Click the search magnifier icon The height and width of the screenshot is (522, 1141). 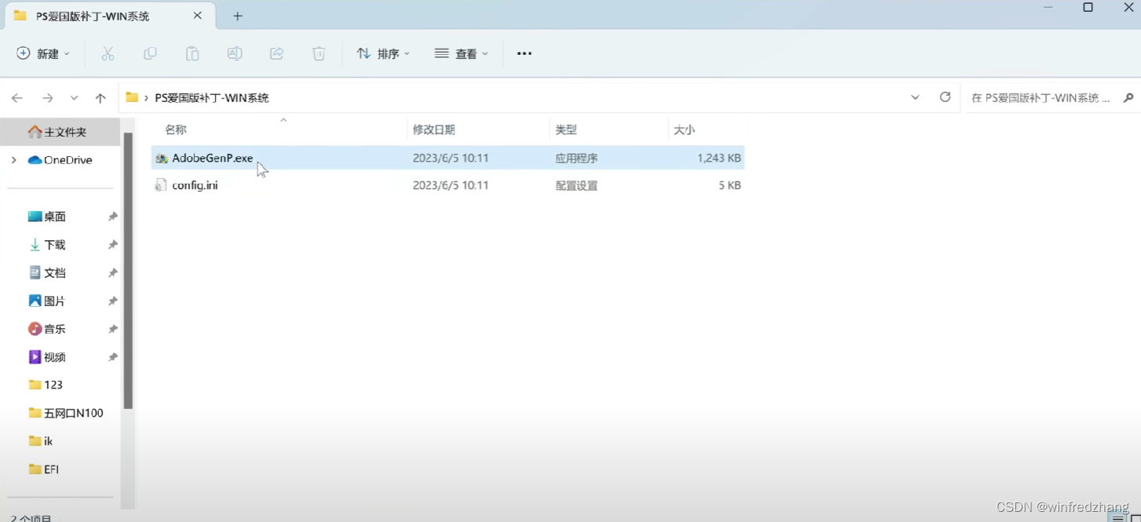click(x=1128, y=98)
